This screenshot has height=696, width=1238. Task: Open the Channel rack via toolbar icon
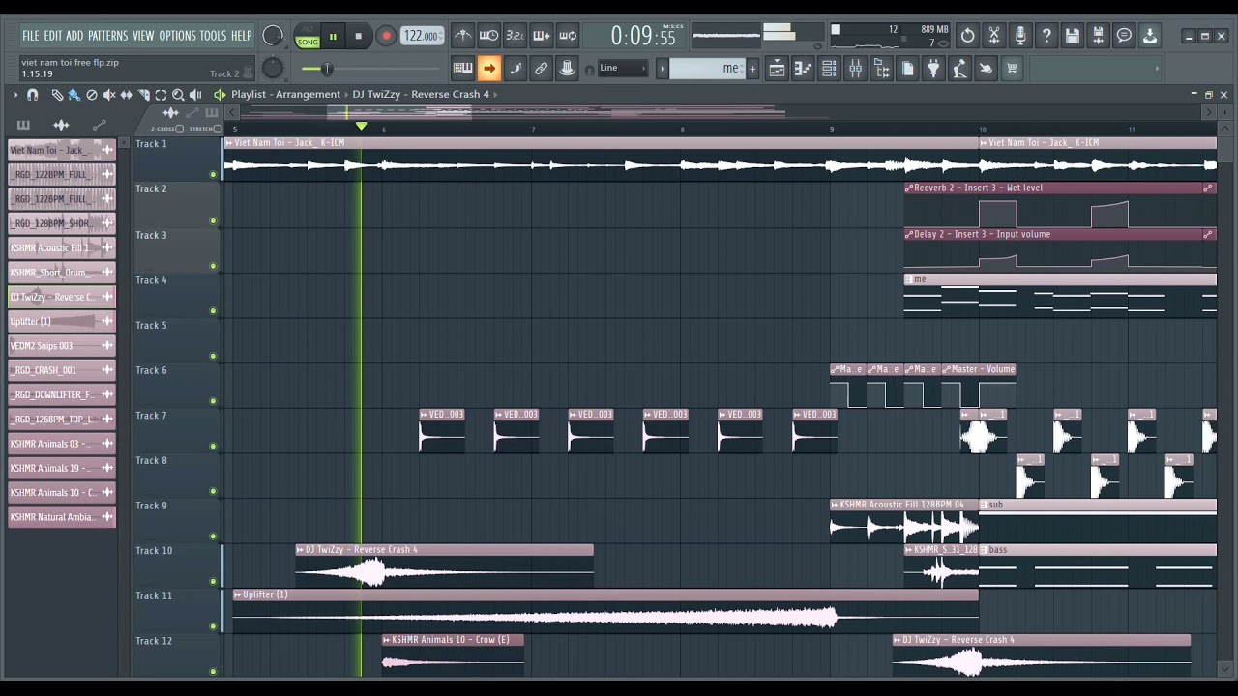(829, 68)
